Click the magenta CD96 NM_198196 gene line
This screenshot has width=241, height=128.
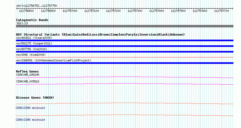point(125,77)
